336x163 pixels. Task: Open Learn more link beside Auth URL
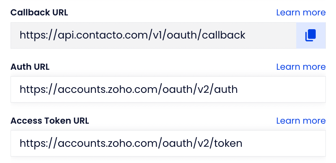pos(301,66)
